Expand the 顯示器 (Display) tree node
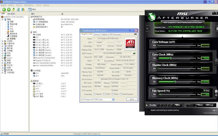The height and width of the screenshot is (136, 218). (2, 48)
